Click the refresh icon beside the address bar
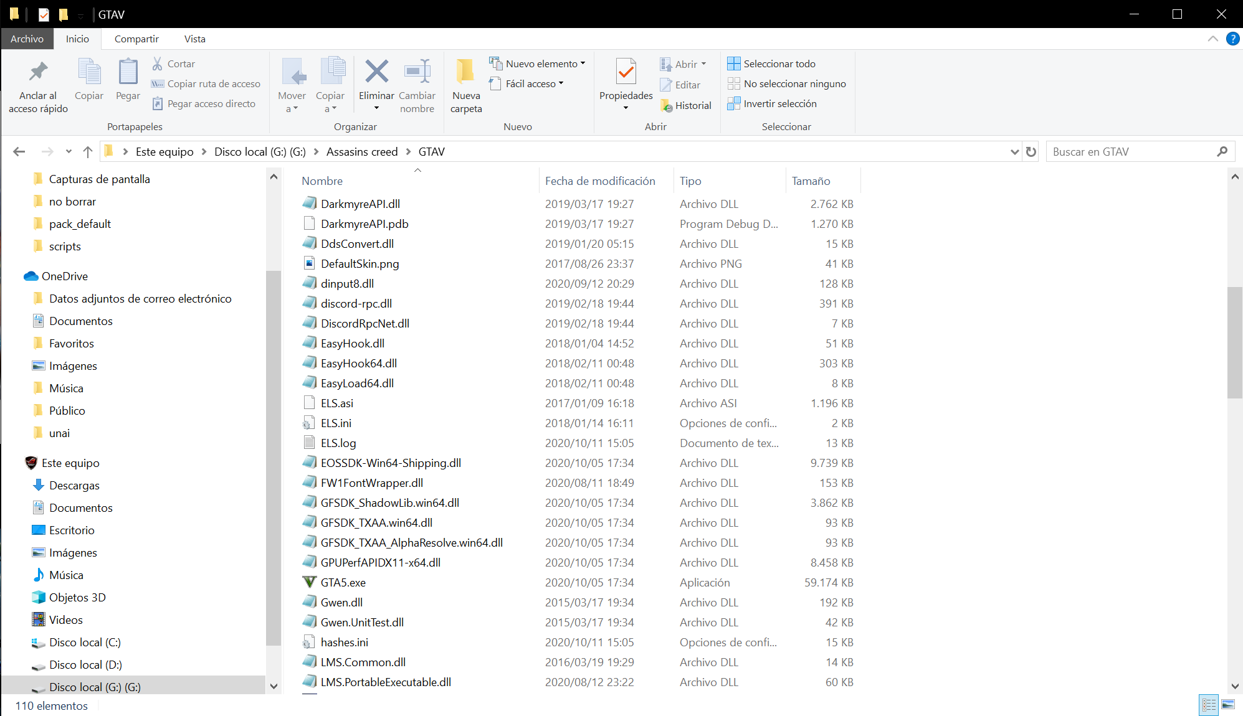 pyautogui.click(x=1031, y=152)
